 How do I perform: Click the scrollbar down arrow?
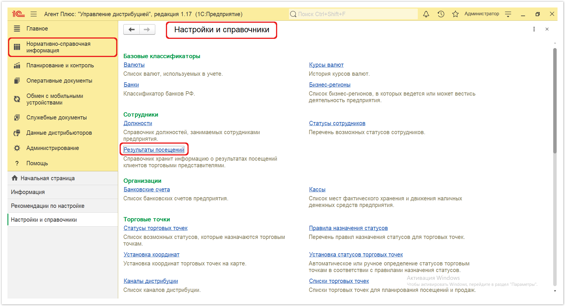click(x=555, y=291)
